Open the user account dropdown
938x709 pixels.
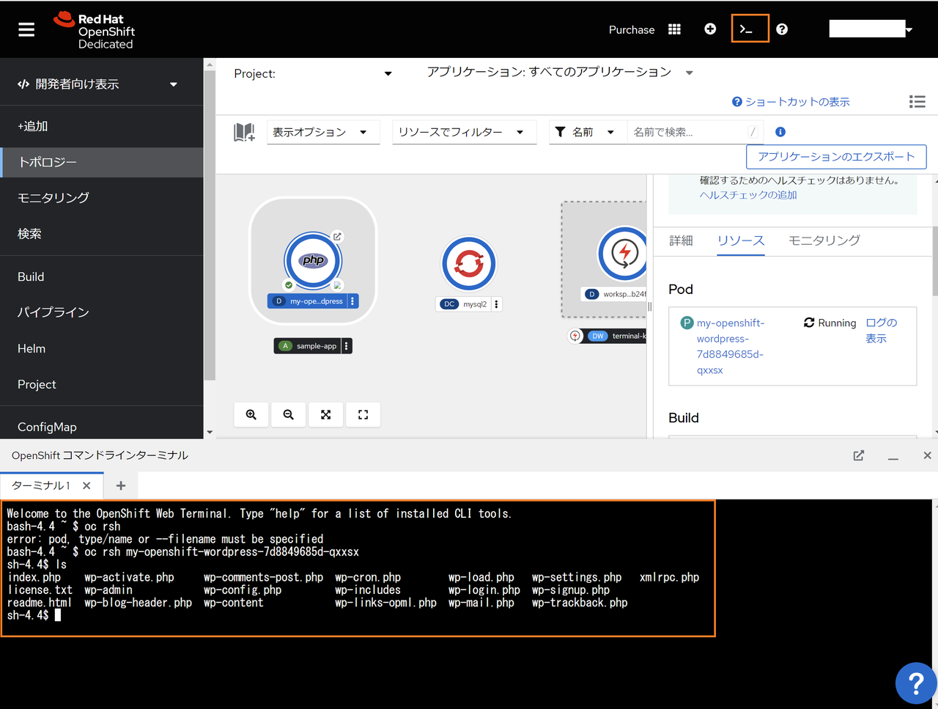[871, 29]
